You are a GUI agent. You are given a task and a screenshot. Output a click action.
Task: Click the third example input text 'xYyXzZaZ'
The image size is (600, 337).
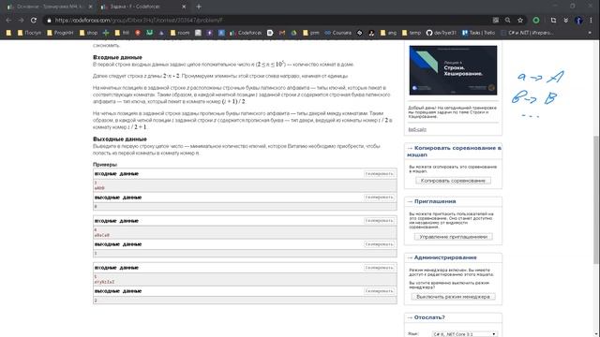pos(104,282)
